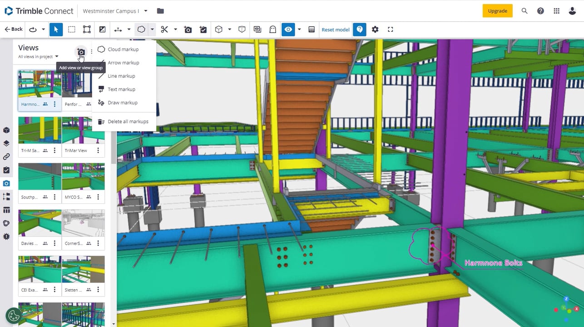Click the Back button
Screen dimensions: 584x327
click(14, 29)
